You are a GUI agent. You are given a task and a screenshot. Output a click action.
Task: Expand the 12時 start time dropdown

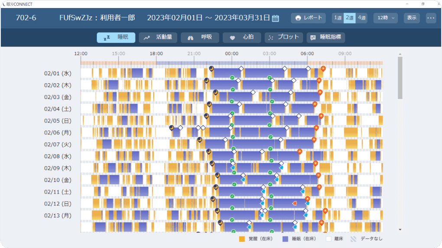click(x=385, y=18)
